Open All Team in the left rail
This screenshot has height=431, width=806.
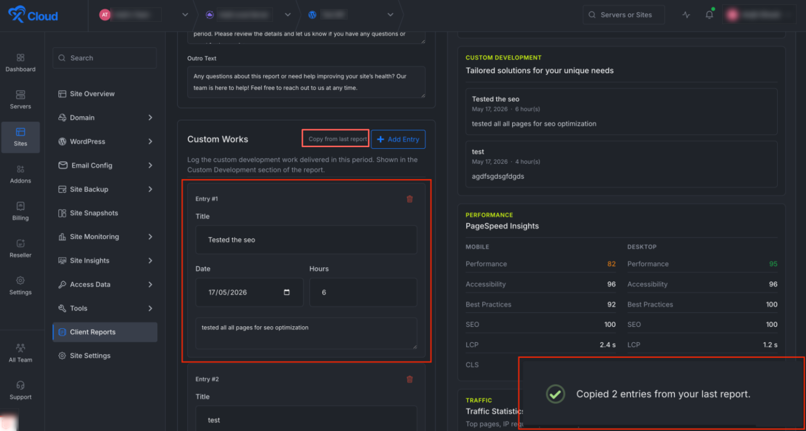20,354
